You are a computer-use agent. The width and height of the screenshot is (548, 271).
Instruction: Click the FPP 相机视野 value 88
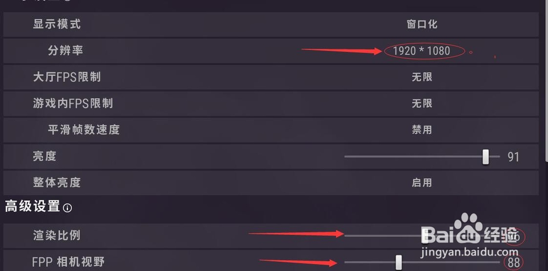coord(513,262)
